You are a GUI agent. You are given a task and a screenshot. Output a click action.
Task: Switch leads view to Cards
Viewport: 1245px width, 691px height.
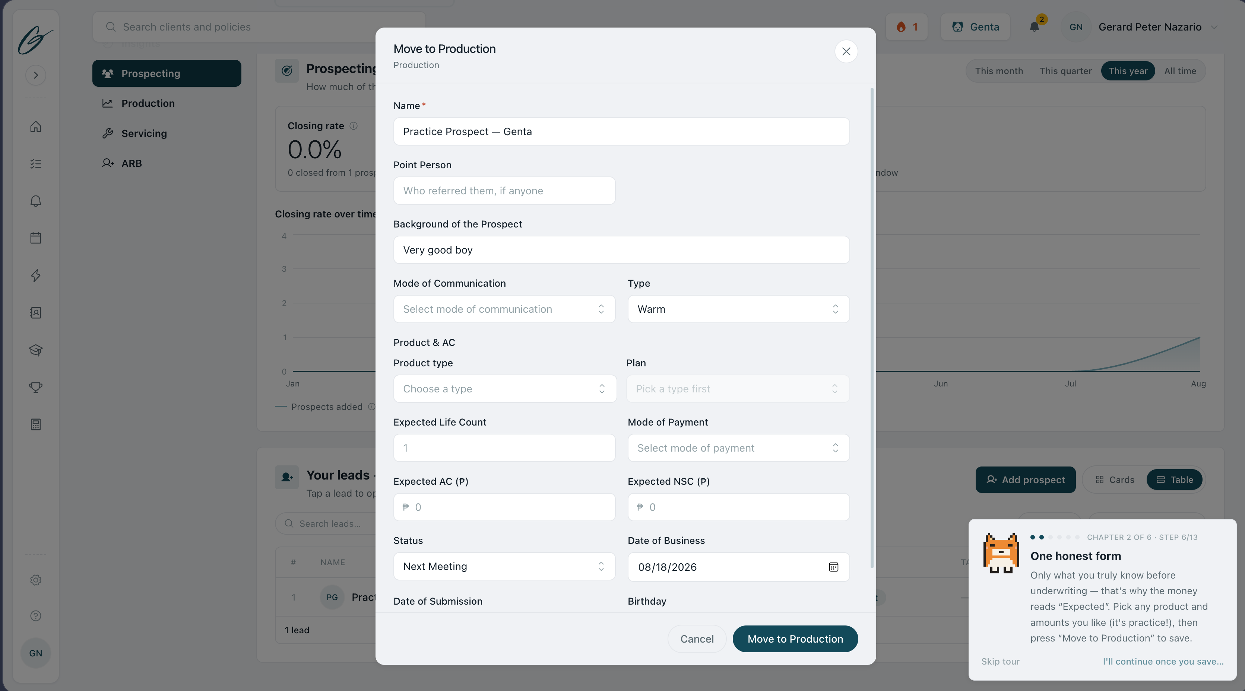(1115, 480)
